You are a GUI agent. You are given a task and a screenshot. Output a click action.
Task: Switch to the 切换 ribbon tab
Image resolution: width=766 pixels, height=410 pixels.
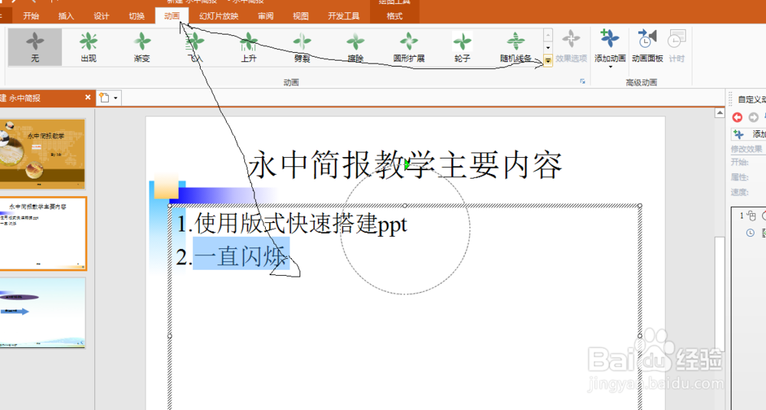136,16
